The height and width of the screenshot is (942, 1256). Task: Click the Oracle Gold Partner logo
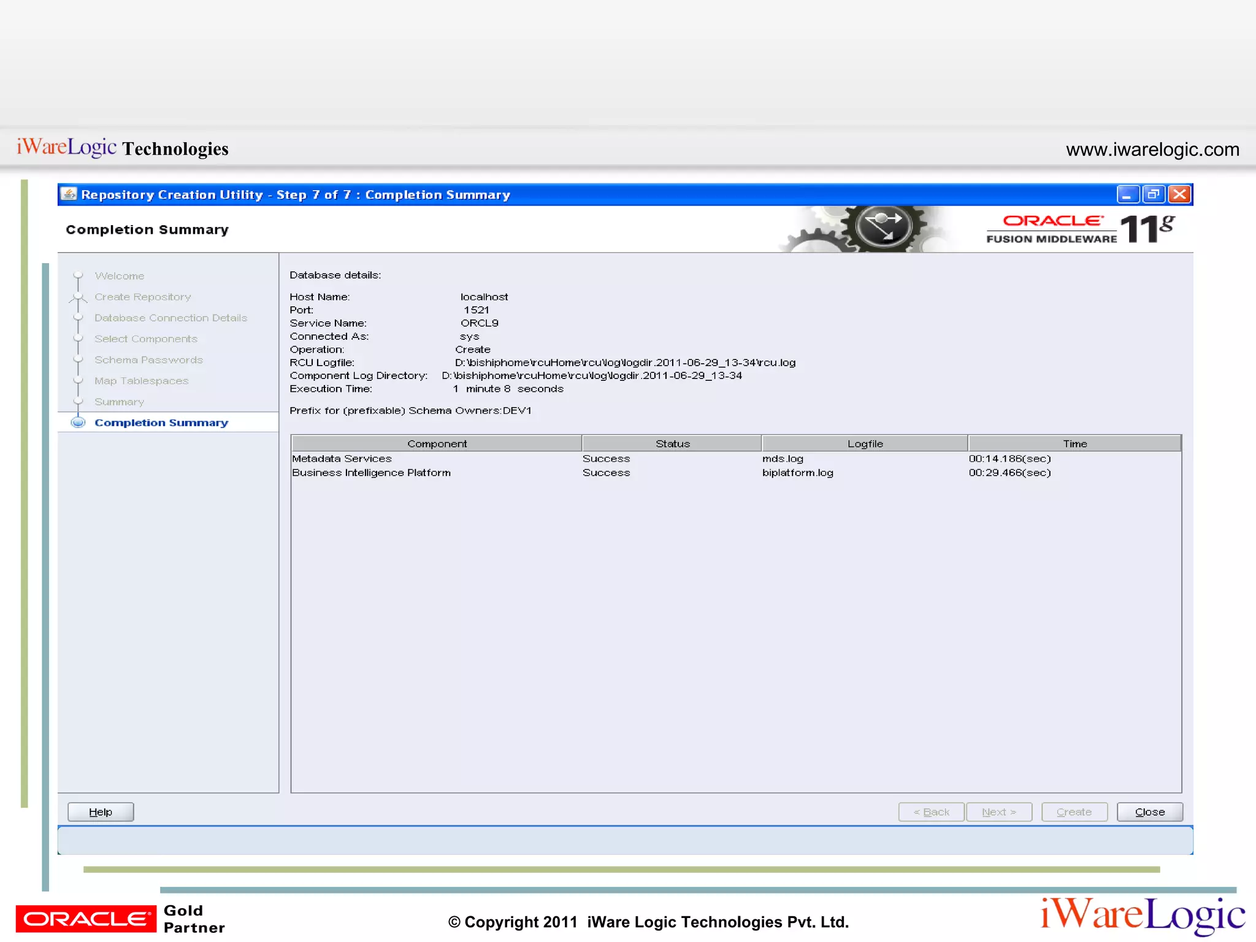point(120,919)
